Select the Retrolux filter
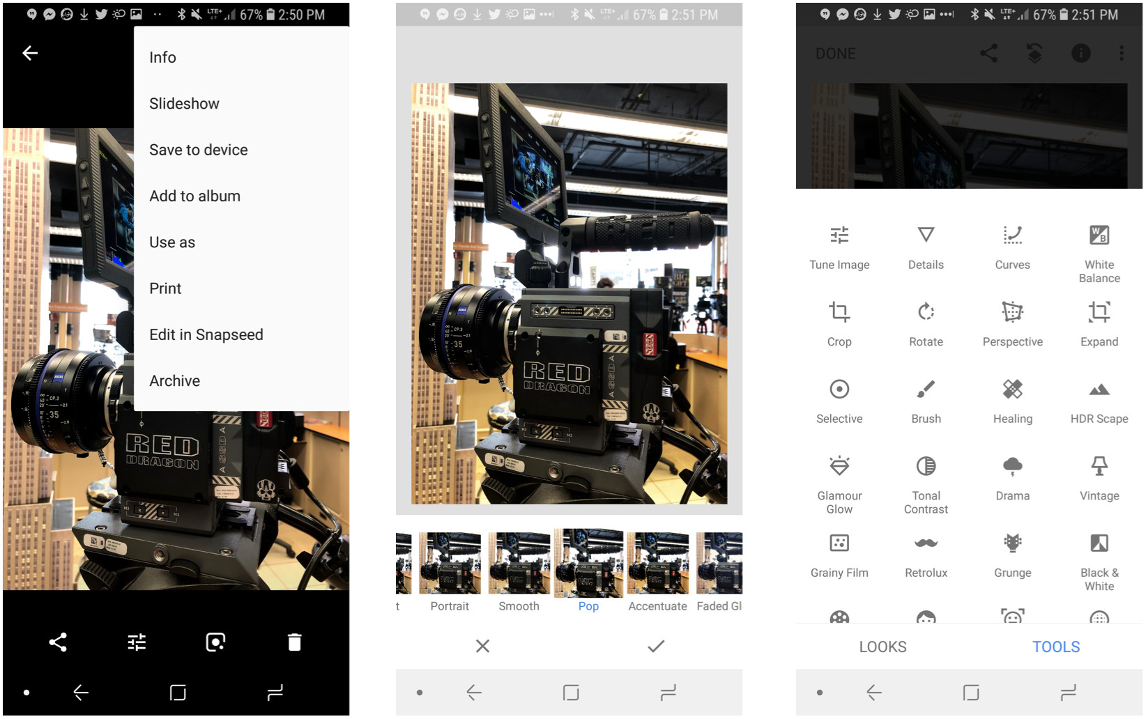1146x719 pixels. click(x=926, y=556)
